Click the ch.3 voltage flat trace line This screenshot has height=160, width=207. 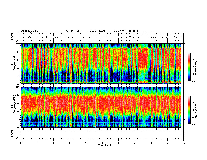click(101, 134)
